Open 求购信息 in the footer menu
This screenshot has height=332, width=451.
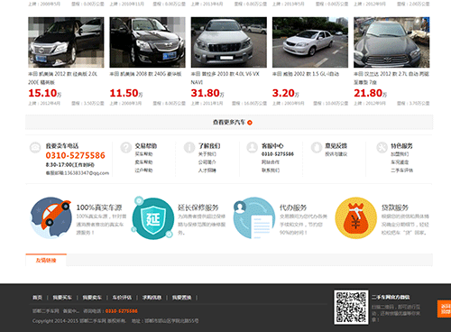tap(152, 298)
